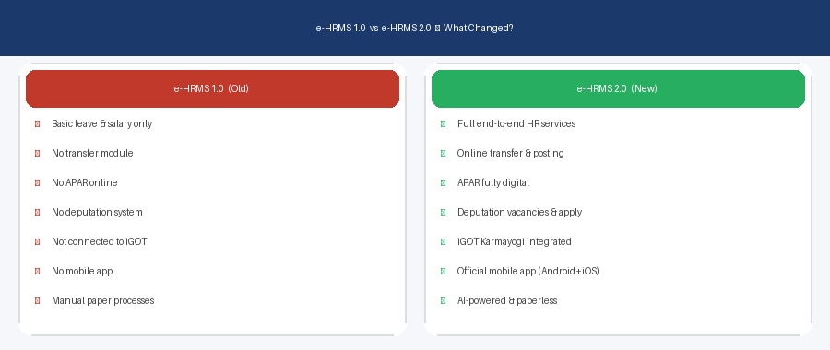Select the text 'Deputation vacancies & apply'
Screen dimensions: 830x350
pos(520,213)
